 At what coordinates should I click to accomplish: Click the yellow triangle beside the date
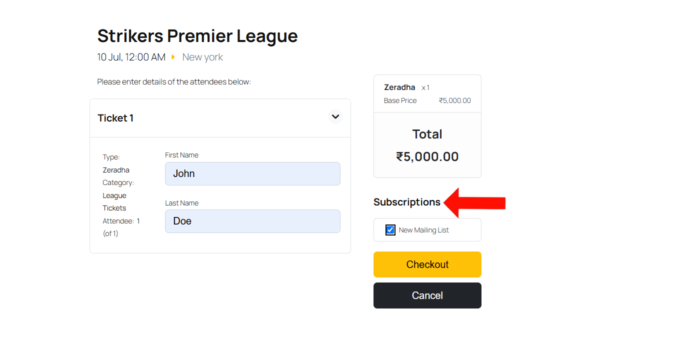tap(173, 57)
